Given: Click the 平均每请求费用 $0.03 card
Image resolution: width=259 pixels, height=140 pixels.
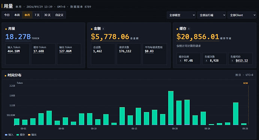Looking at the screenshot, I should pos(155,54).
